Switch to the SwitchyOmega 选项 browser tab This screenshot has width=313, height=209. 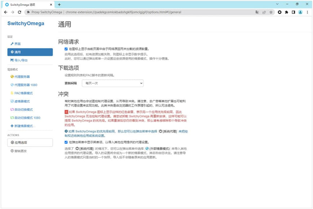pyautogui.click(x=27, y=4)
